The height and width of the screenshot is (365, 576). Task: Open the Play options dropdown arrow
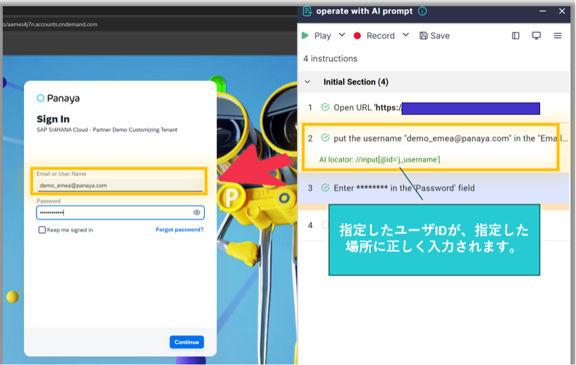pyautogui.click(x=342, y=35)
